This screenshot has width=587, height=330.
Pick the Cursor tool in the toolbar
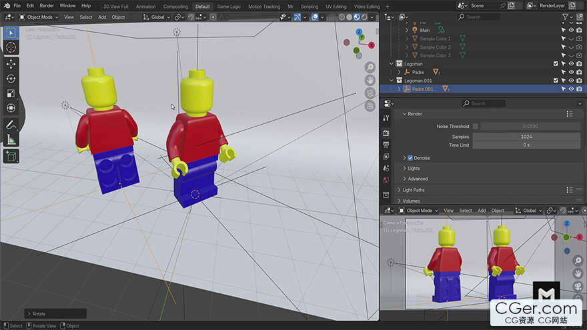coord(11,47)
